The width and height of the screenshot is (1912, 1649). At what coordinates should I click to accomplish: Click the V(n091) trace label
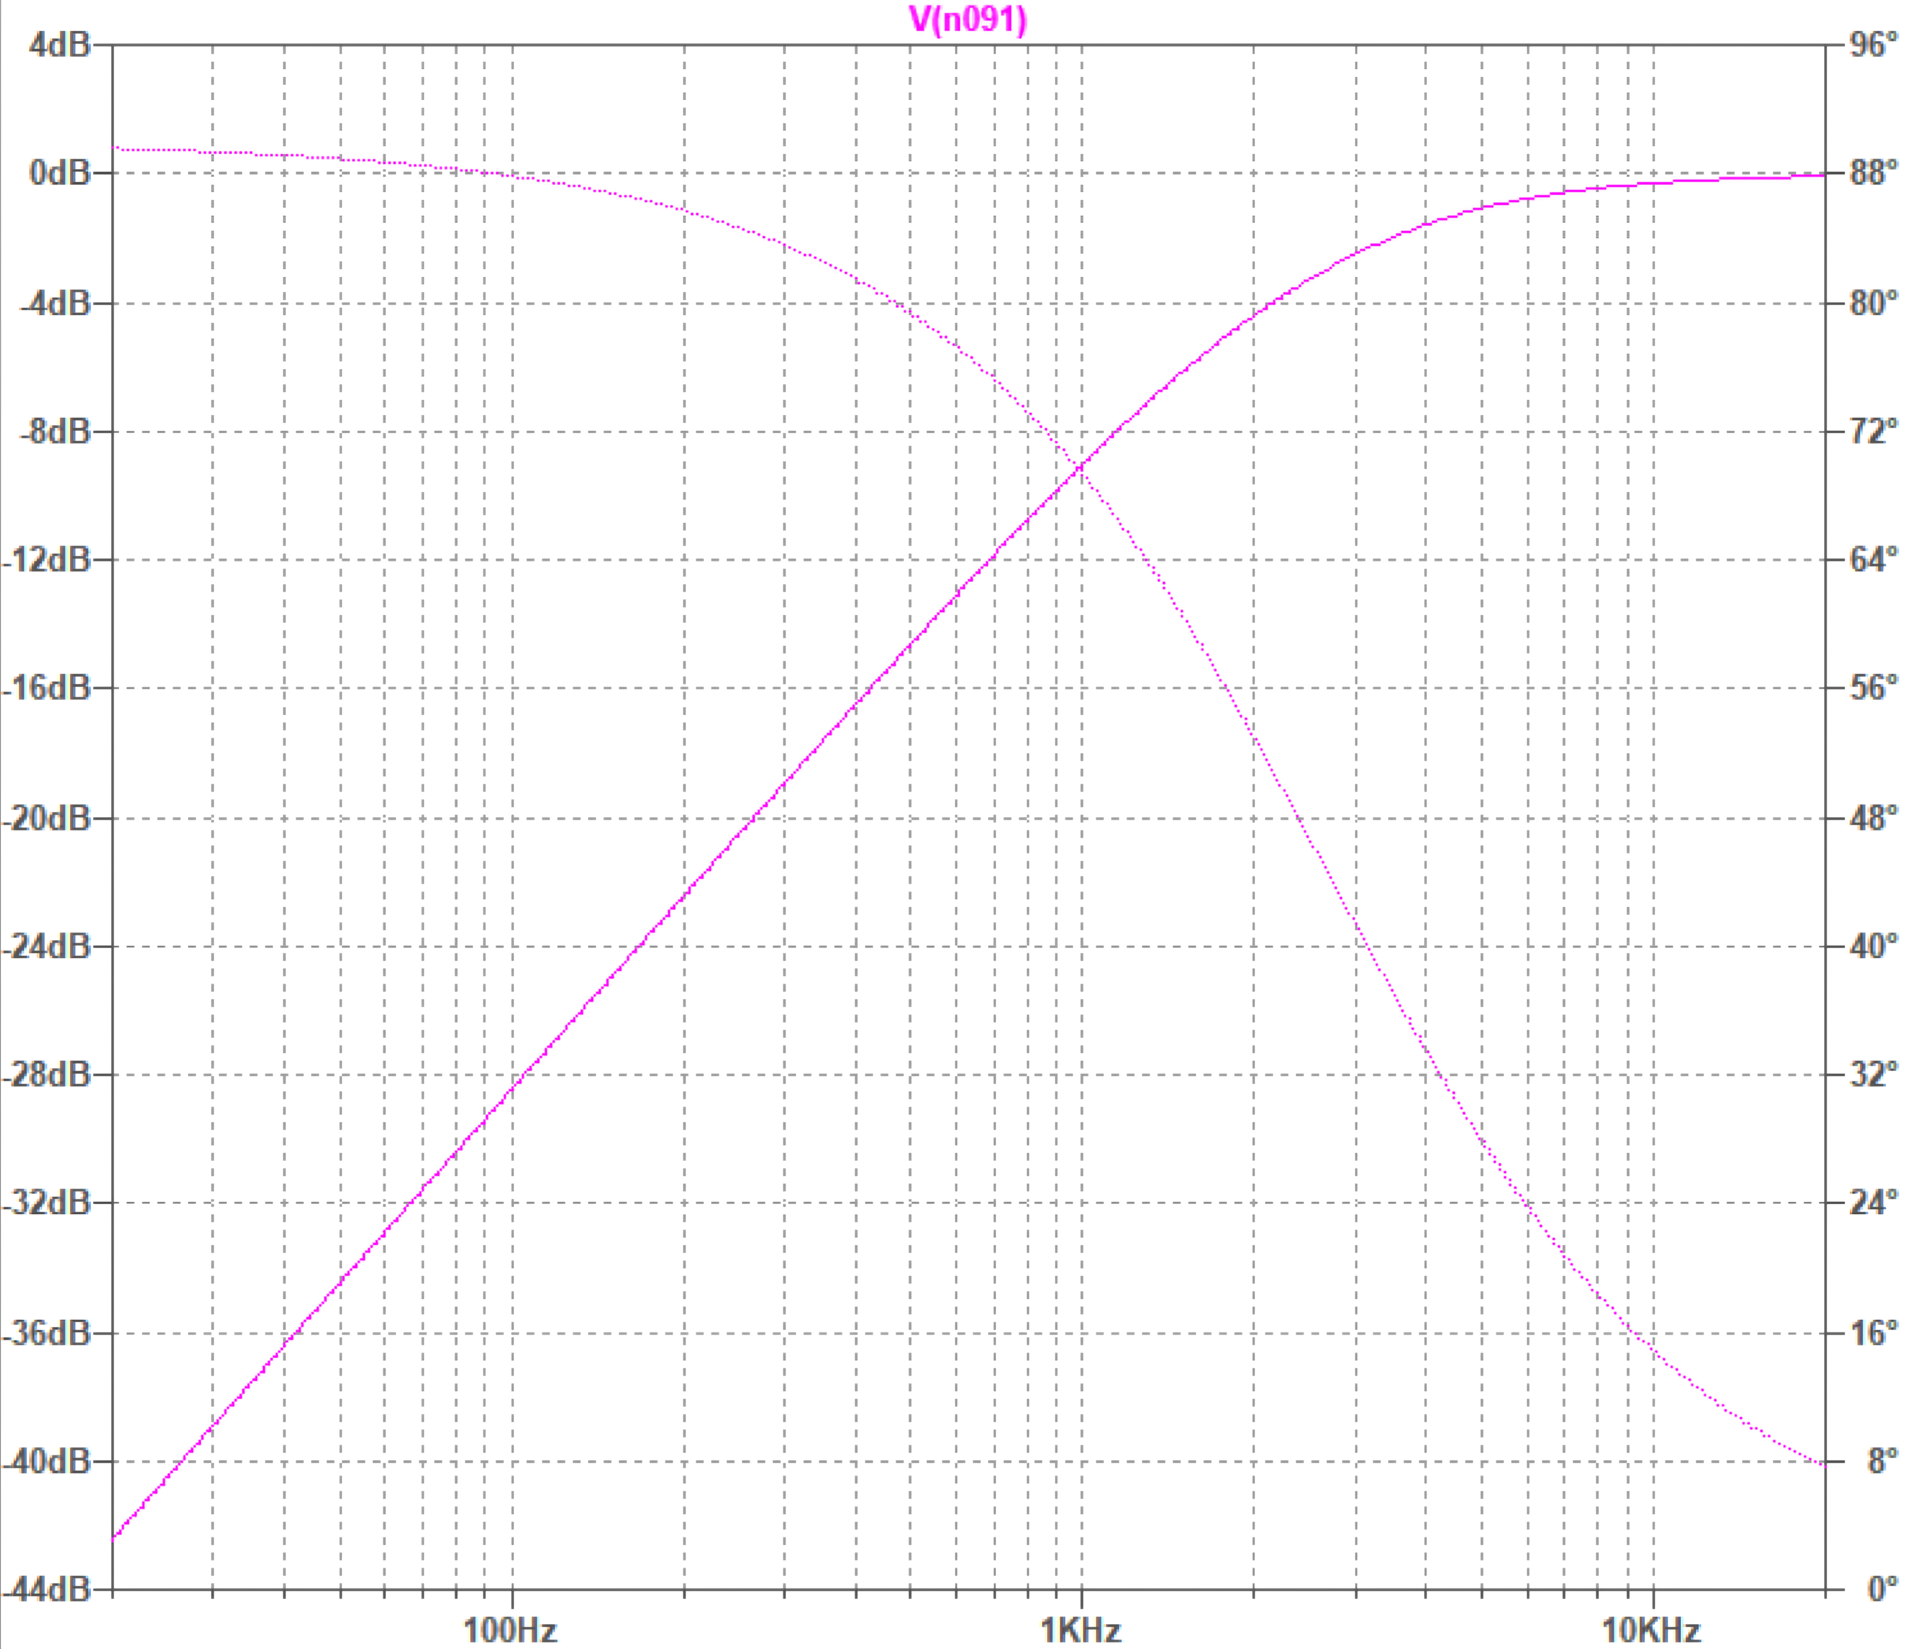968,19
